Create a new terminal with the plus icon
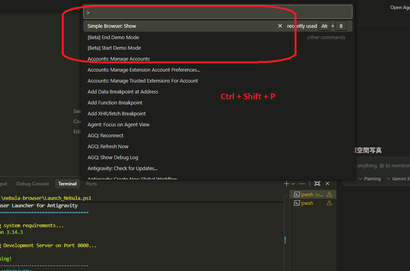 pyautogui.click(x=286, y=183)
